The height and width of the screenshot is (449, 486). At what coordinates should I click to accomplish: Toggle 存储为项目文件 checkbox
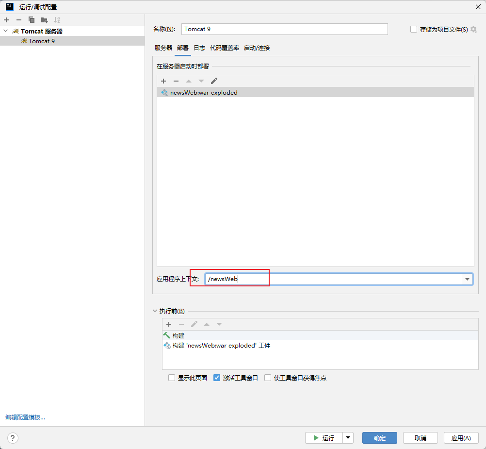point(413,29)
